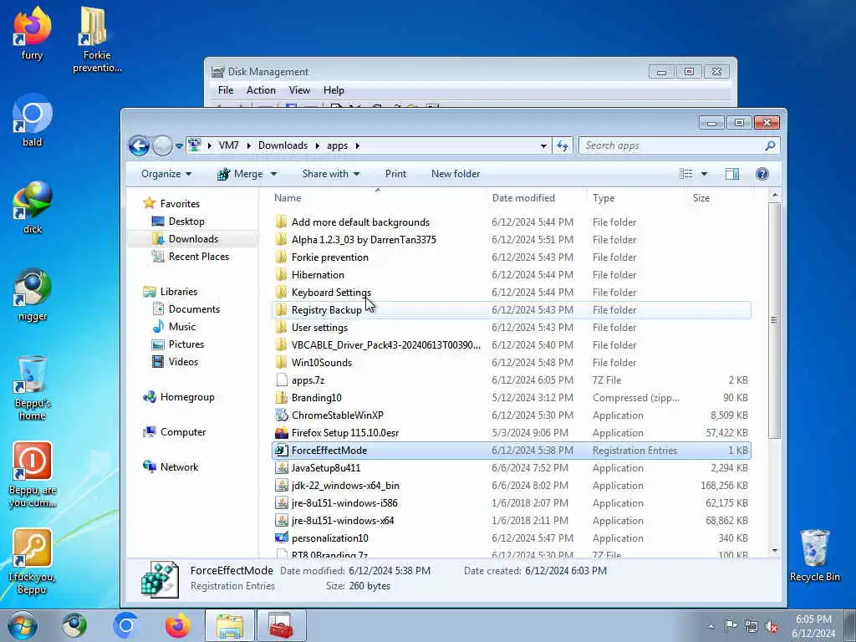Open the recent pages dropdown beside Forward
This screenshot has height=642, width=856.
pyautogui.click(x=179, y=145)
